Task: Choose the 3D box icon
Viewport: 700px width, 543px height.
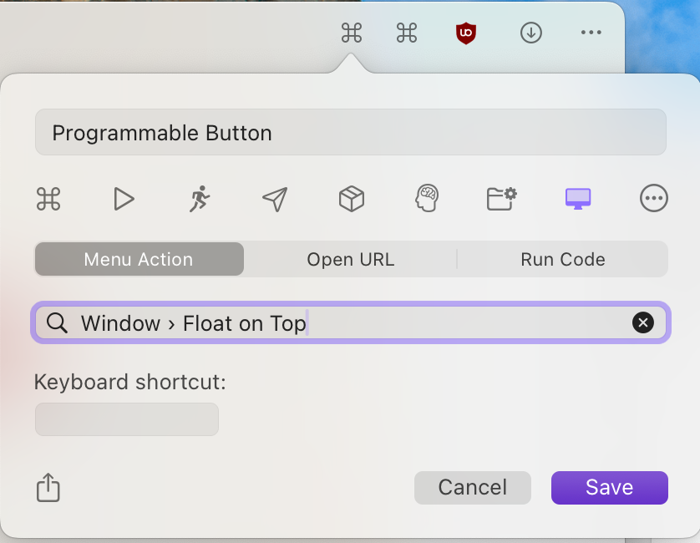Action: coord(351,199)
